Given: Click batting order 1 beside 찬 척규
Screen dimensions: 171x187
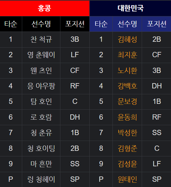Looking at the screenshot, I should pyautogui.click(x=11, y=39).
